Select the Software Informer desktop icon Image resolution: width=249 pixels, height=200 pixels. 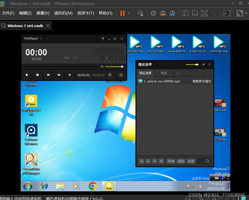click(x=31, y=134)
